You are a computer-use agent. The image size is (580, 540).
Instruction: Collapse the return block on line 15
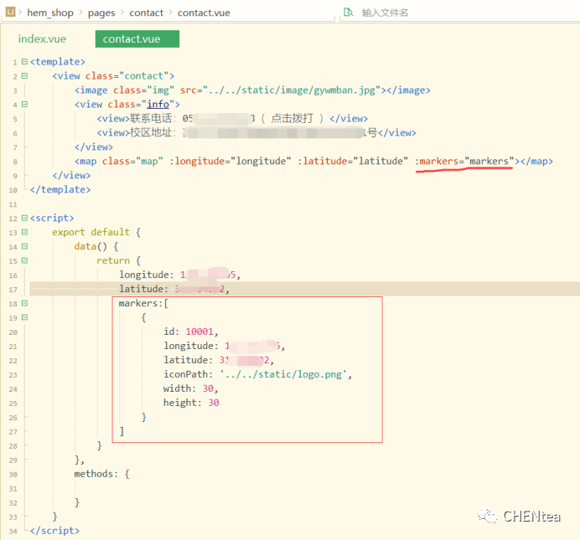24,260
